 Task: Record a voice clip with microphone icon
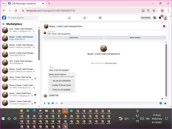coord(45,103)
